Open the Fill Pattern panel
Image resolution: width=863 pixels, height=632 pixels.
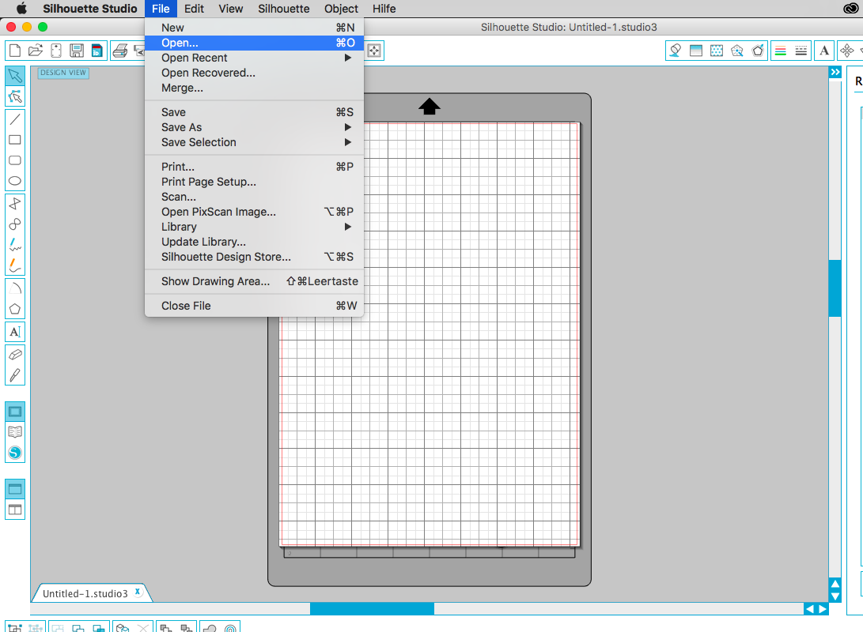tap(717, 51)
